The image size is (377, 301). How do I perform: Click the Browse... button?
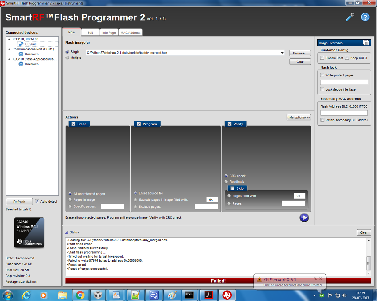tap(300, 53)
